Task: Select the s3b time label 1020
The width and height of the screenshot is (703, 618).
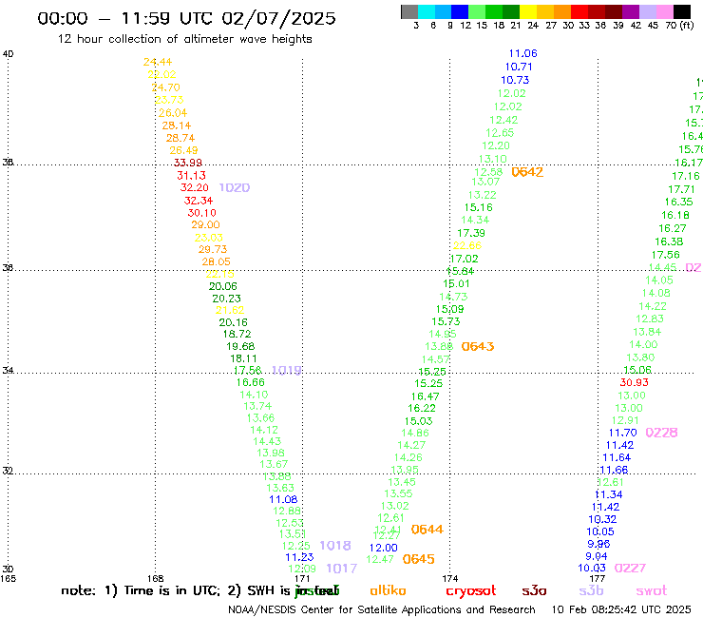Action: point(235,187)
